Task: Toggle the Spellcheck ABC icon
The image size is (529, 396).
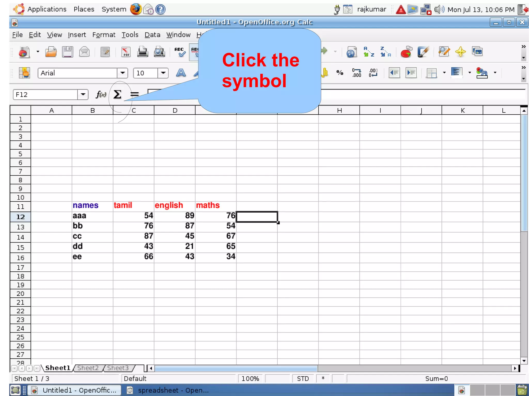Action: point(180,52)
